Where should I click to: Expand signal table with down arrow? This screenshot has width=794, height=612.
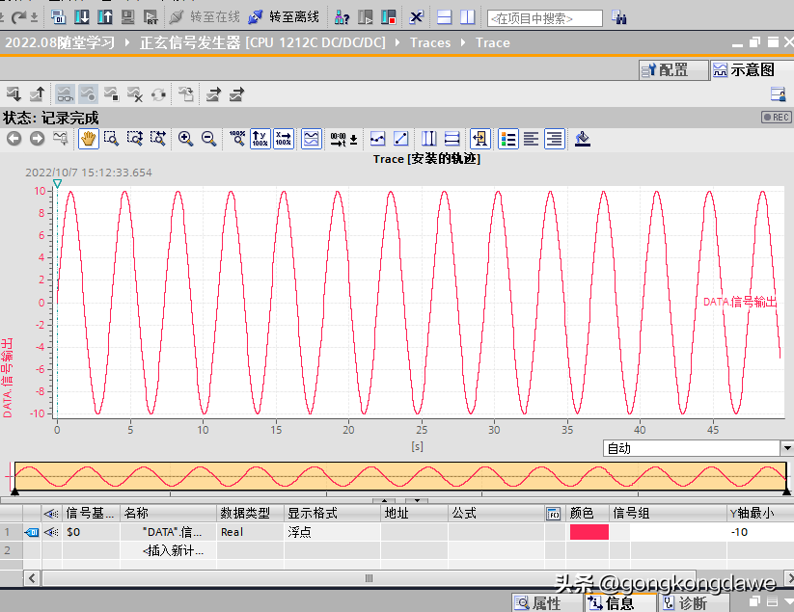[417, 500]
